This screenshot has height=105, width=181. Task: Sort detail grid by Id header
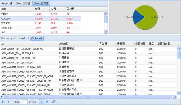click(x=29, y=44)
